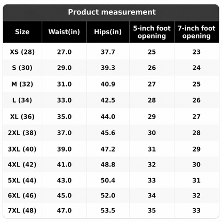Click the 6XL (46) size label
222x222 pixels.
click(x=22, y=196)
